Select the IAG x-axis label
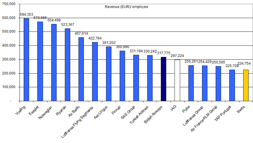253x143 pixels. [173, 108]
